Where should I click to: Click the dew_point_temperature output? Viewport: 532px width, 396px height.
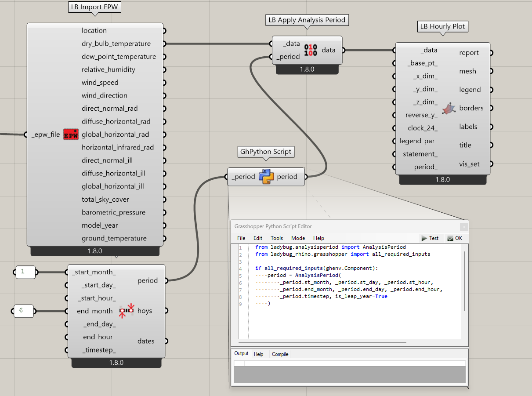click(119, 57)
